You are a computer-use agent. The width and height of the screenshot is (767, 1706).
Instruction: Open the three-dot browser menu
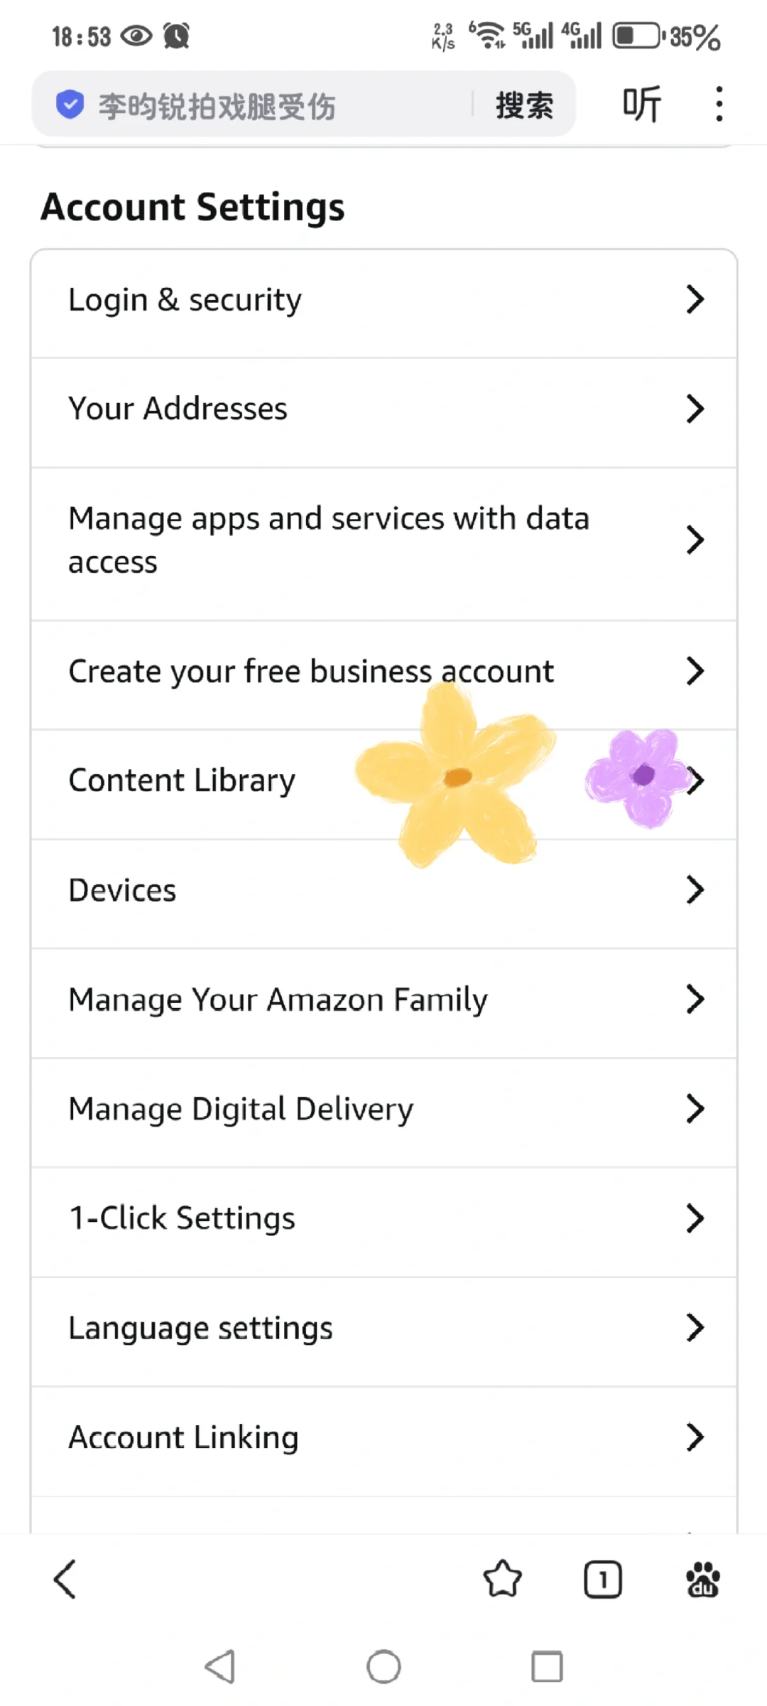tap(719, 104)
